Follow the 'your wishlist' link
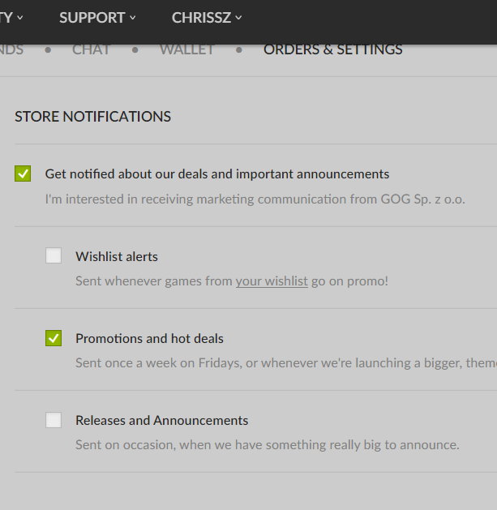The image size is (497, 510). pyautogui.click(x=272, y=281)
